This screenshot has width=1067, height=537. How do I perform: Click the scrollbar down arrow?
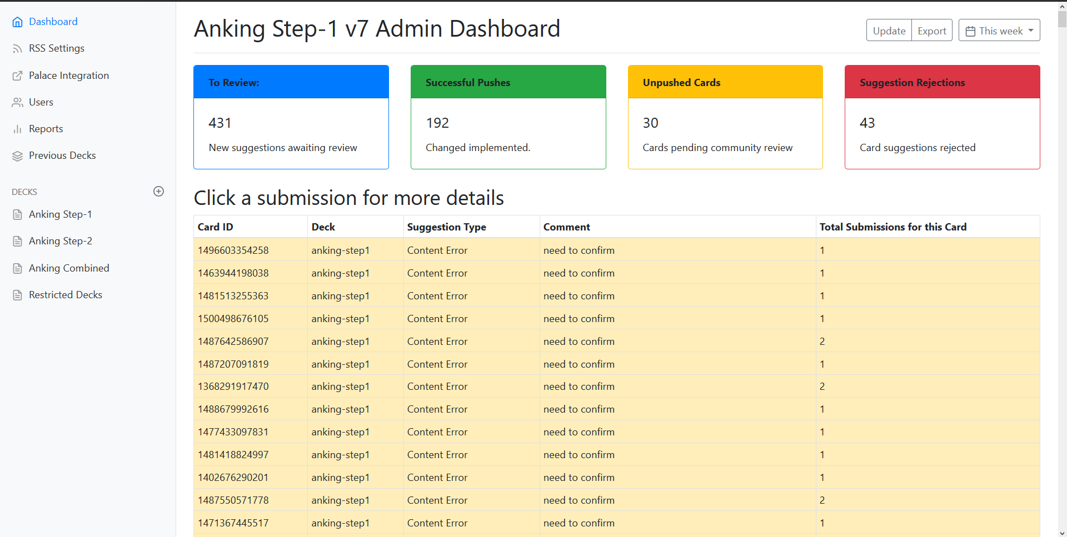(1062, 532)
